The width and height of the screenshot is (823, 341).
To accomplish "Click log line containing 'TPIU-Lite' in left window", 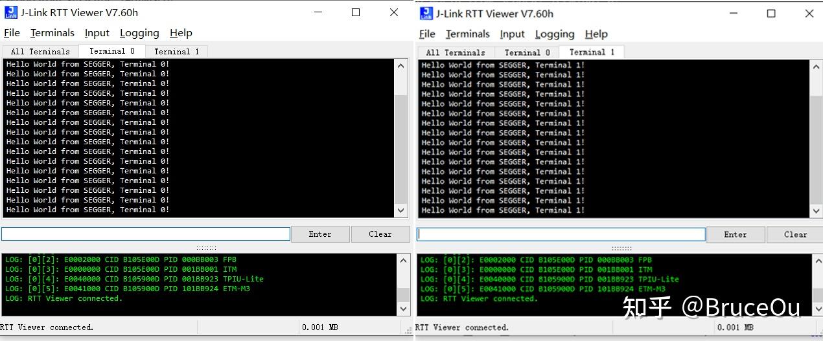I will tap(134, 279).
